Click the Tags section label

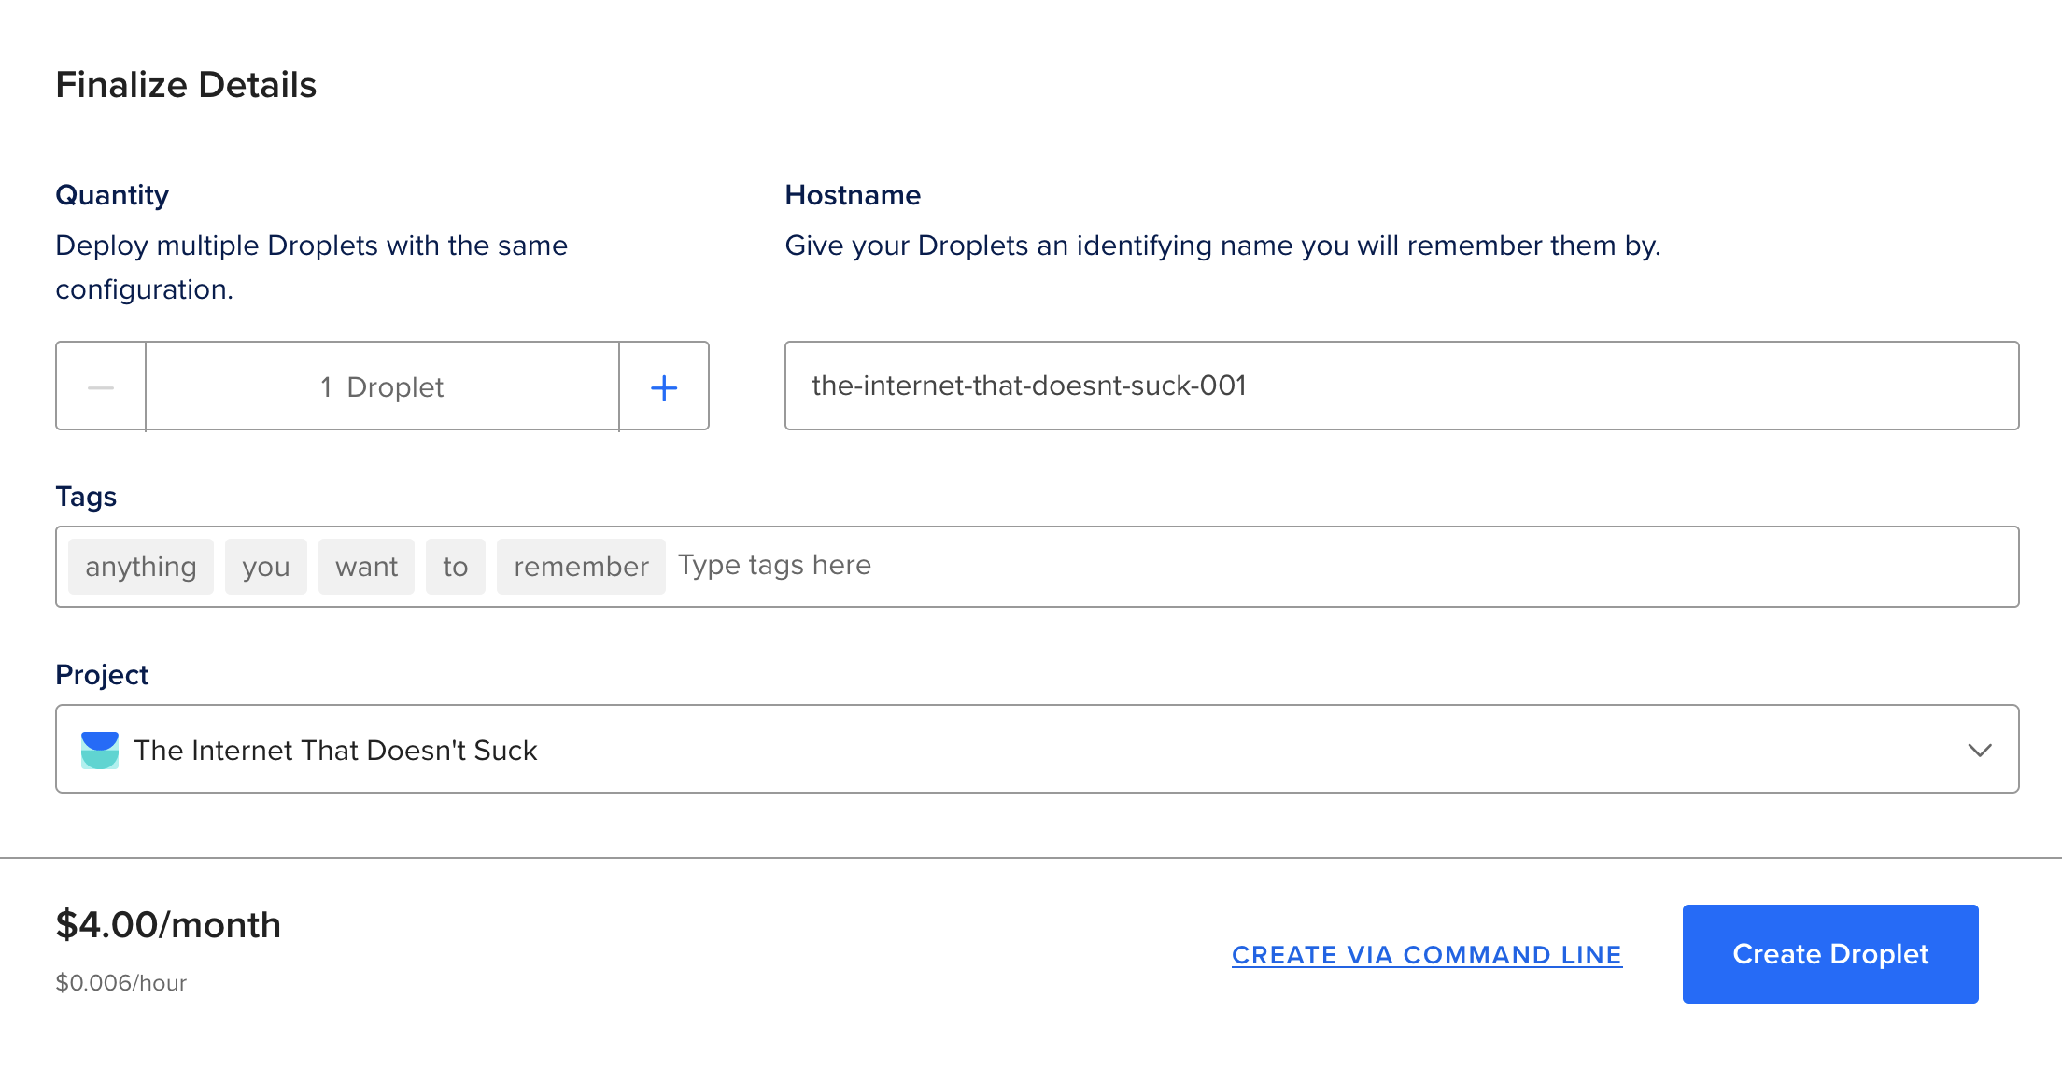[x=86, y=497]
